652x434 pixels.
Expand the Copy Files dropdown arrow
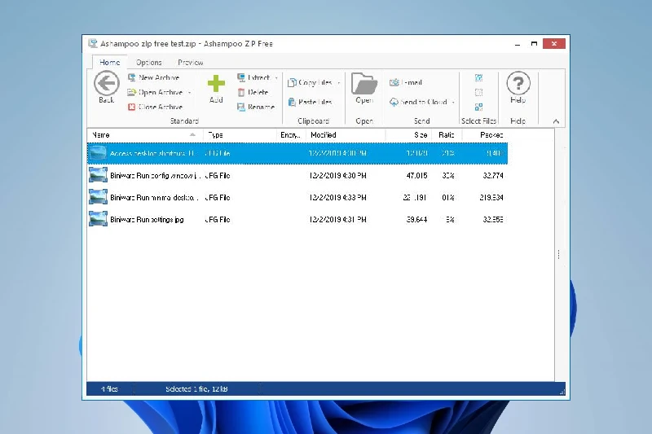point(338,83)
